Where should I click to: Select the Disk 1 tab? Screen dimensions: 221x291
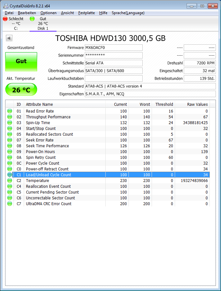point(43,23)
